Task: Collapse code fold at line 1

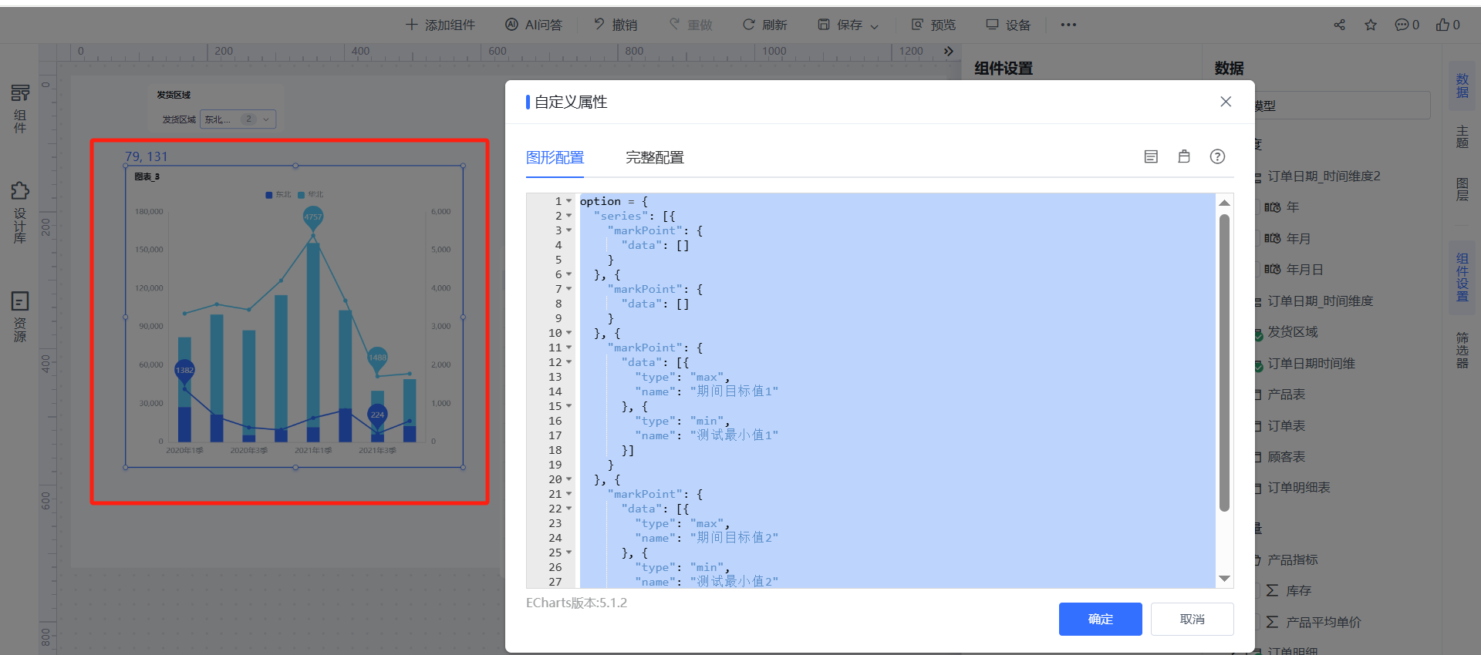Action: click(x=569, y=201)
